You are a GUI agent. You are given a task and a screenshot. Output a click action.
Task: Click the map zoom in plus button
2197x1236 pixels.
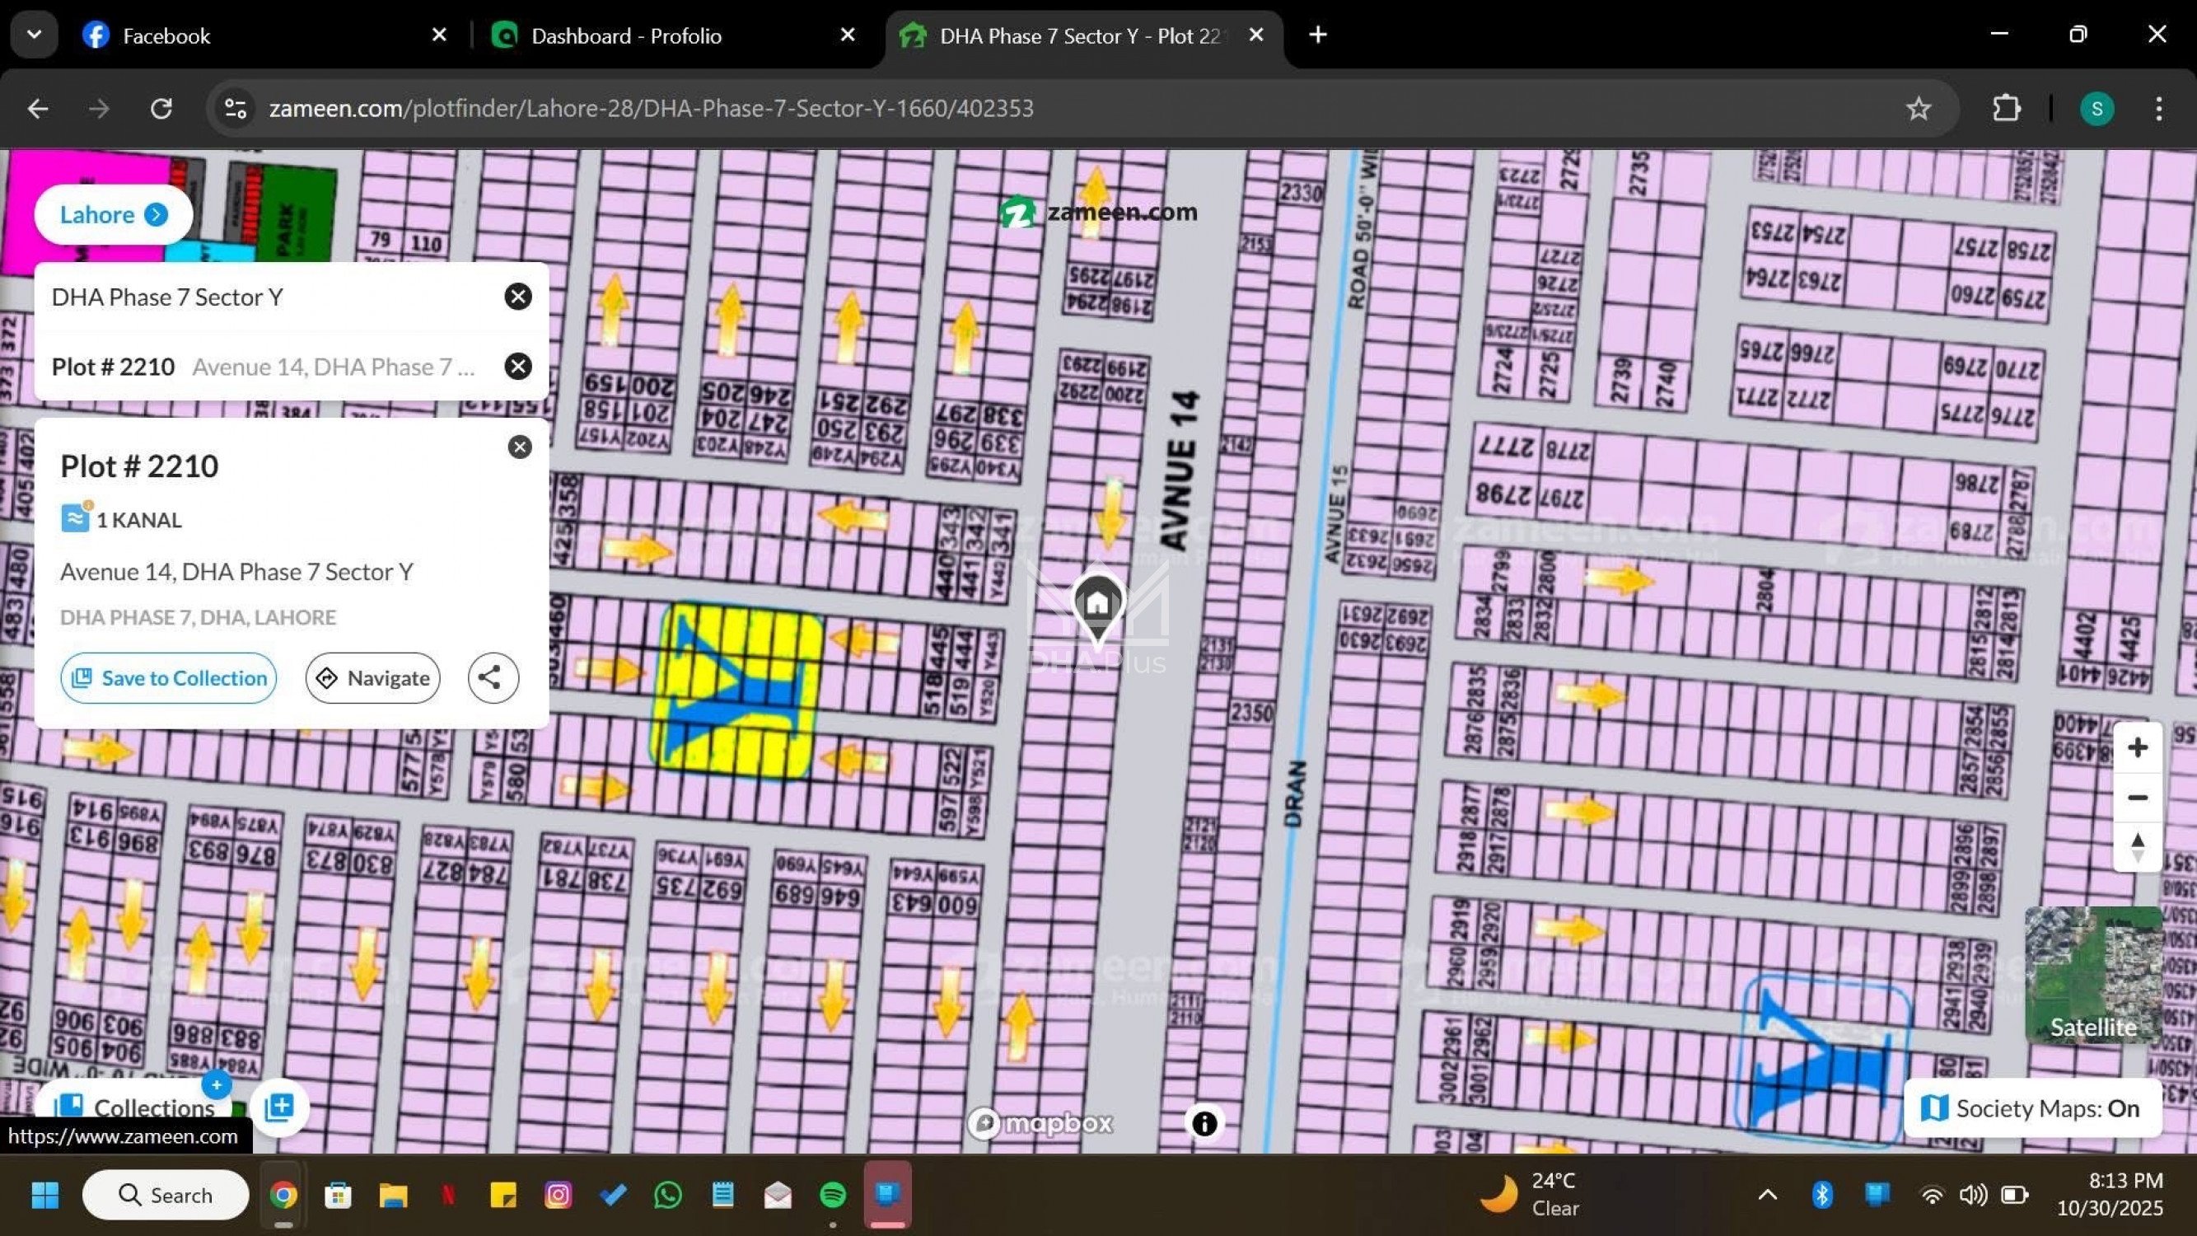coord(2136,748)
